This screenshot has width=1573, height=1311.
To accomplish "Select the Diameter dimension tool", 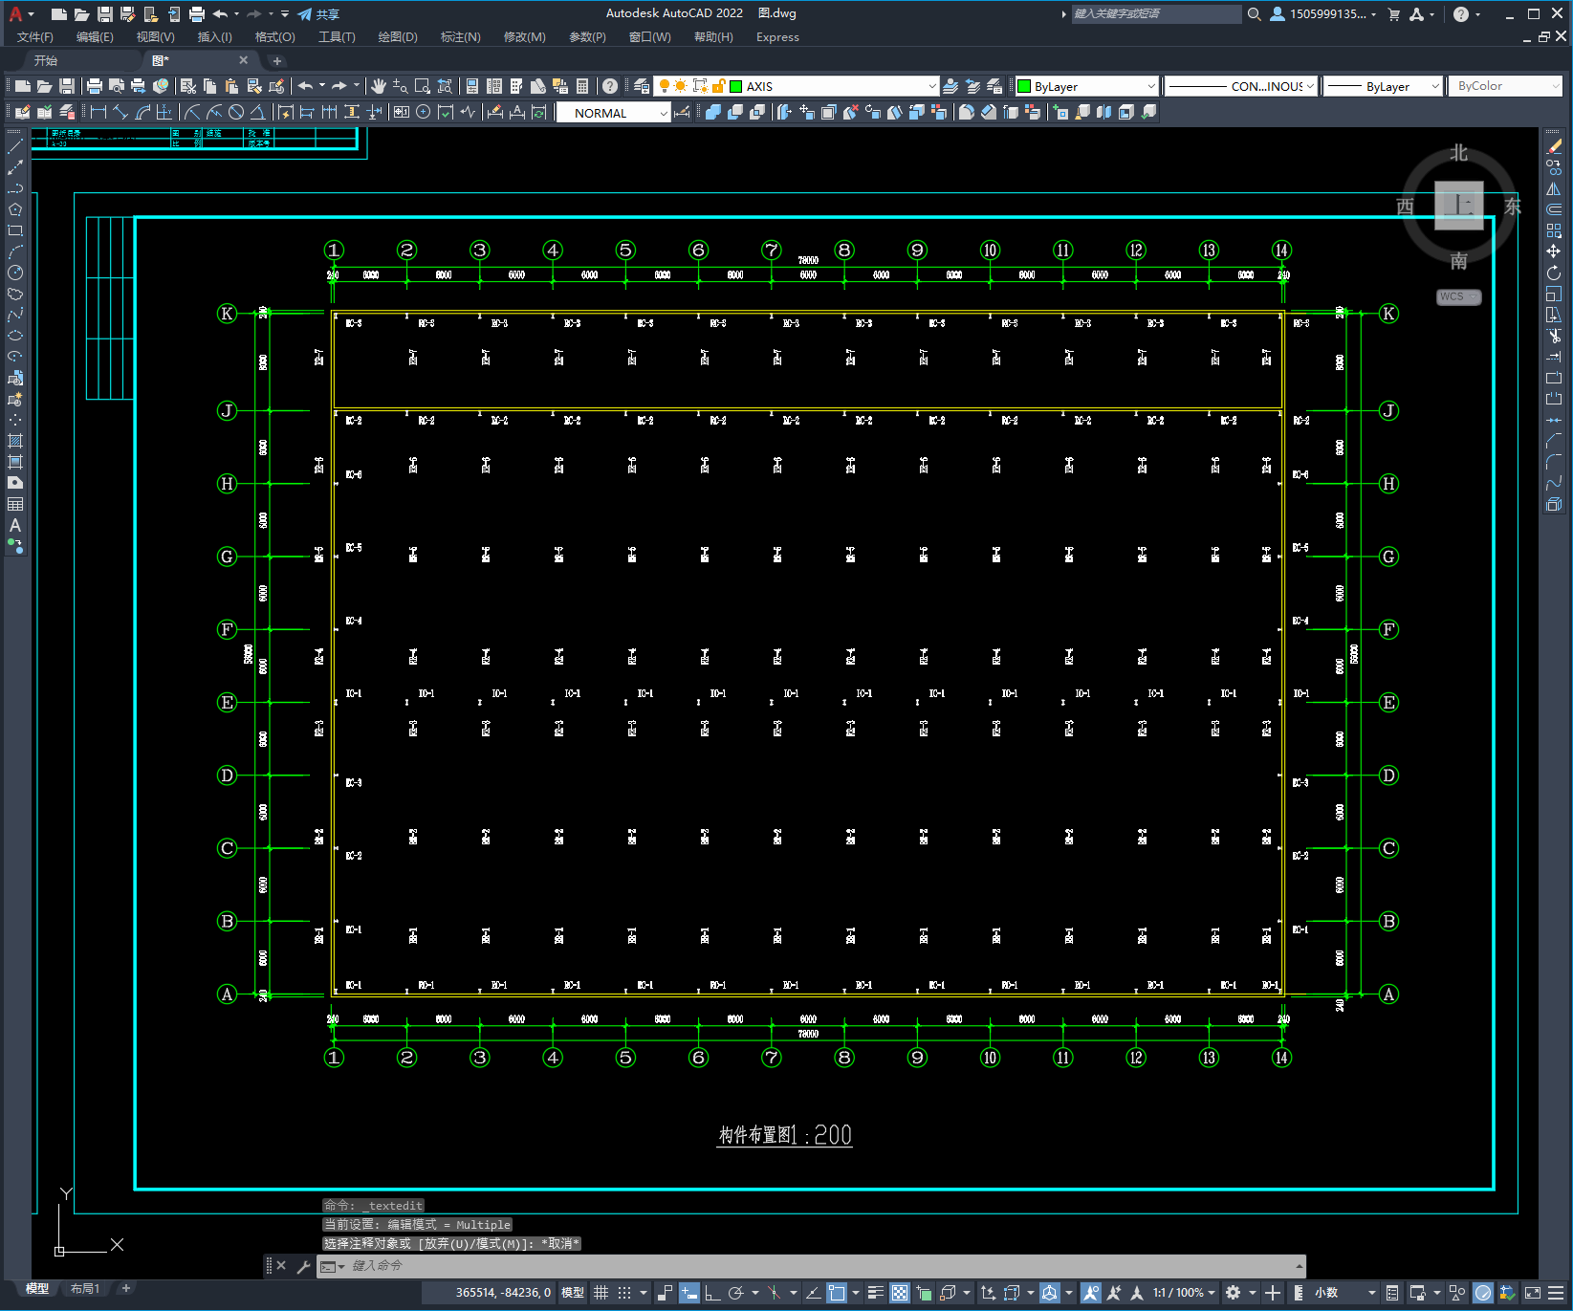I will (x=236, y=112).
